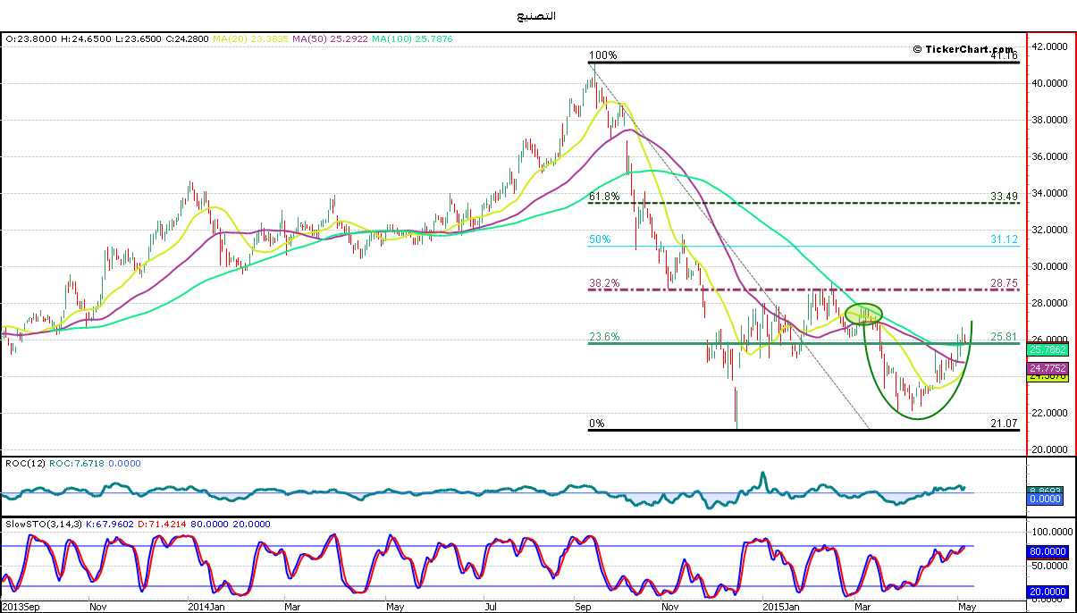
Task: Click the 2015Jan date axis label
Action: [782, 606]
